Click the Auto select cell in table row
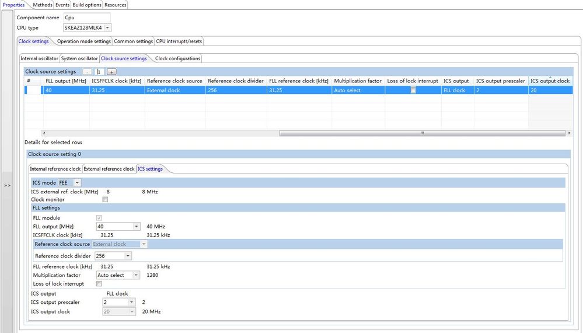 click(358, 90)
